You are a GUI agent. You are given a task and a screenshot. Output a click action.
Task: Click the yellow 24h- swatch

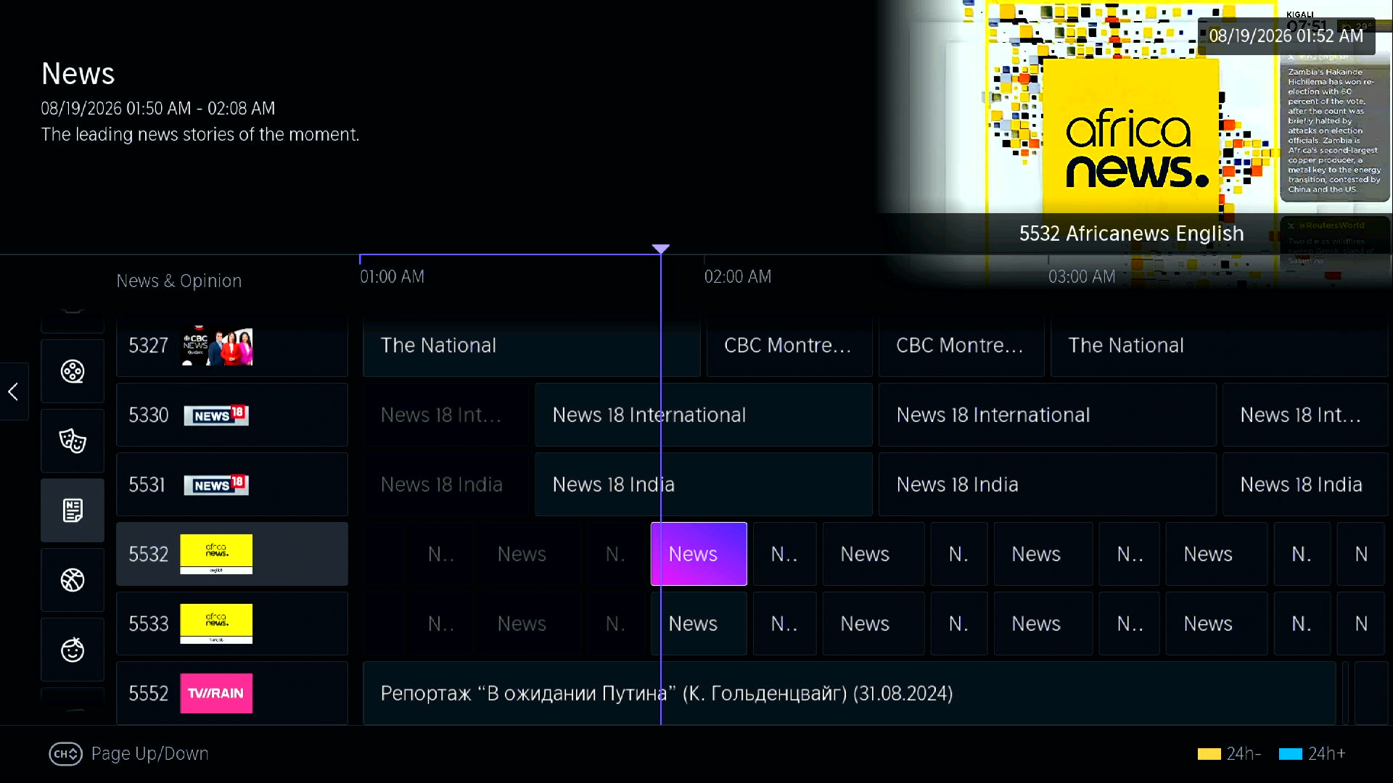tap(1209, 754)
